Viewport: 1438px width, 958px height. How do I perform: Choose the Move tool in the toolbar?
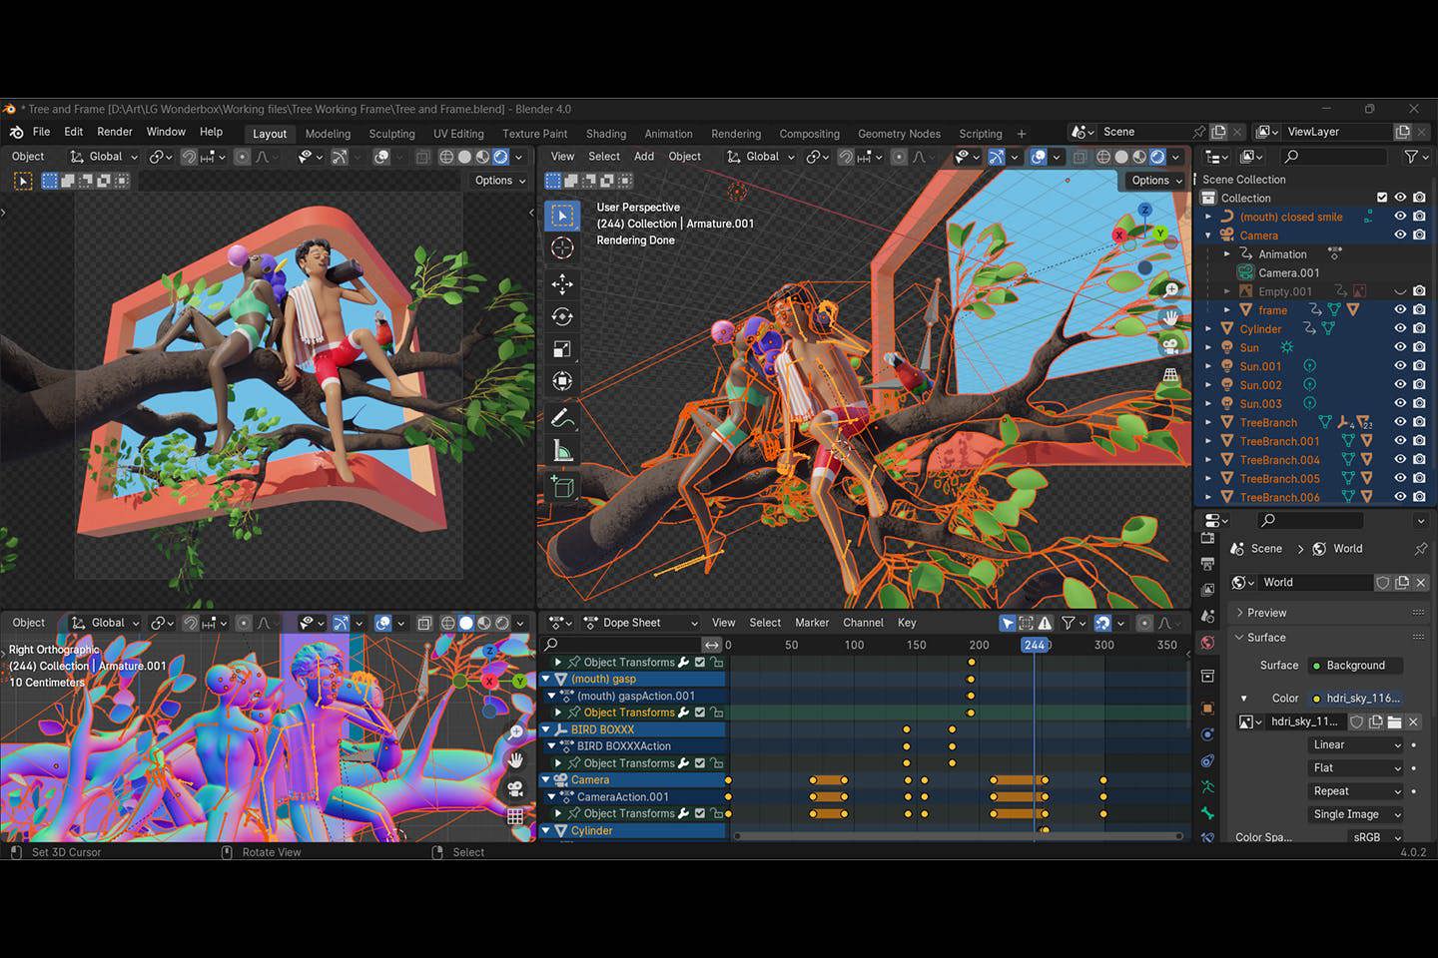pos(563,284)
